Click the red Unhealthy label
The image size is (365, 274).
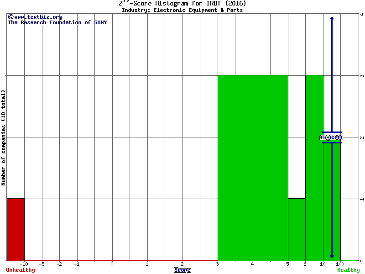tap(21, 270)
